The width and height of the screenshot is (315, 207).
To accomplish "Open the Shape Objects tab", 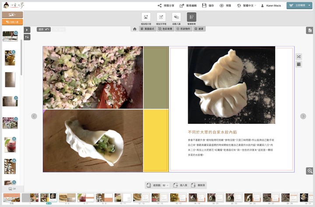I will click(183, 29).
